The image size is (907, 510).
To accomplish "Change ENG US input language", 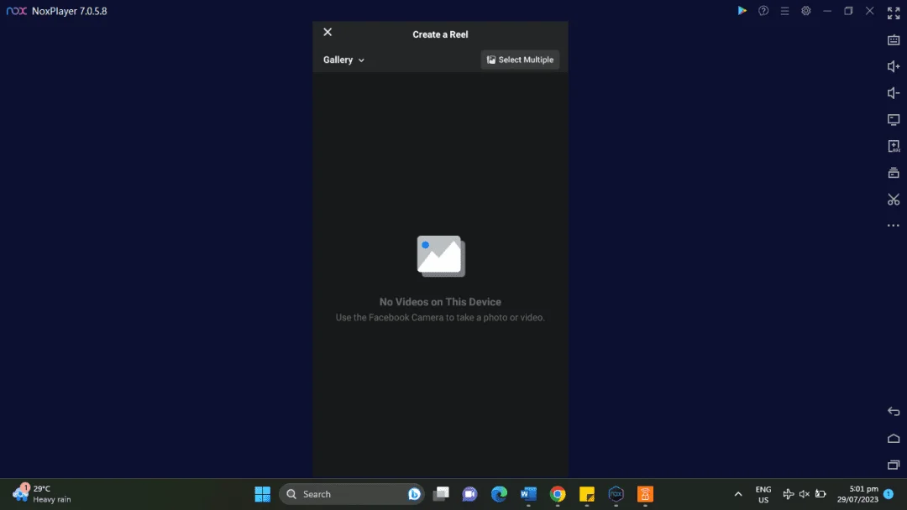I will tap(763, 494).
